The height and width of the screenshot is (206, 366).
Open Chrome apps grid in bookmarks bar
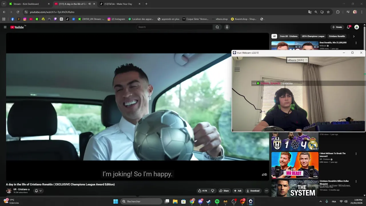click(x=4, y=19)
